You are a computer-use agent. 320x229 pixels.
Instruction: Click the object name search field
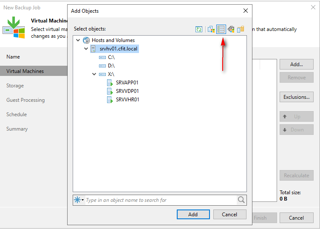click(160, 200)
